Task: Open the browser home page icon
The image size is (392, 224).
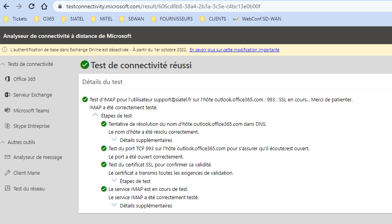Action: pos(44,6)
